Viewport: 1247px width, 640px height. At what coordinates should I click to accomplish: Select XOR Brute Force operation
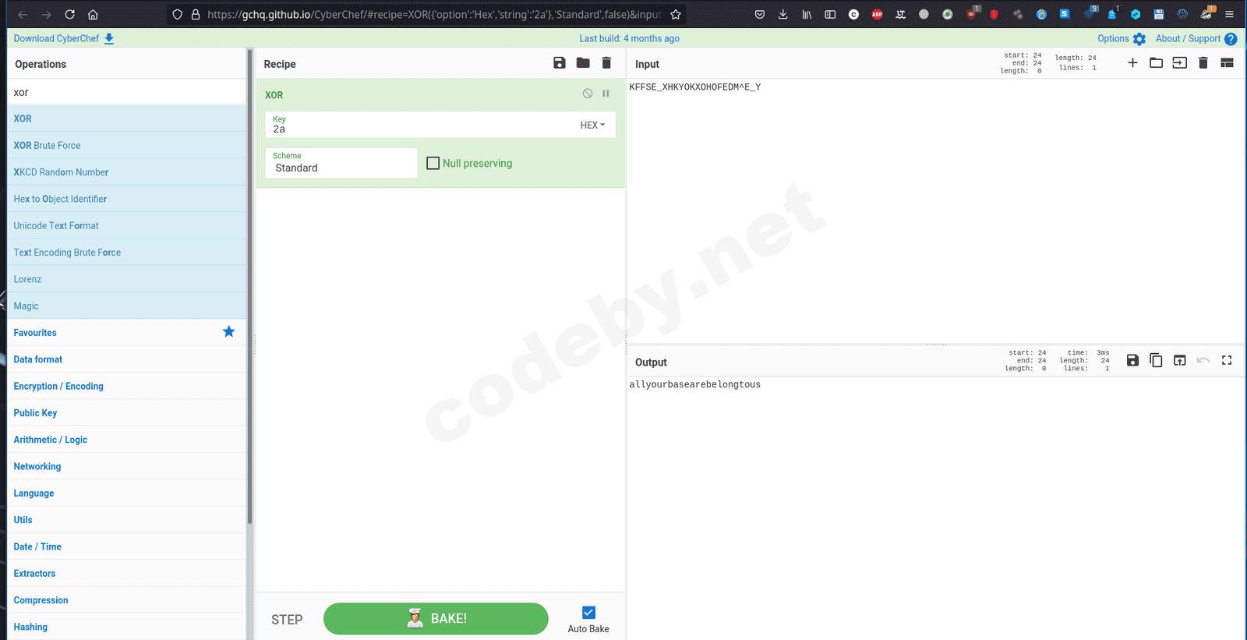126,145
